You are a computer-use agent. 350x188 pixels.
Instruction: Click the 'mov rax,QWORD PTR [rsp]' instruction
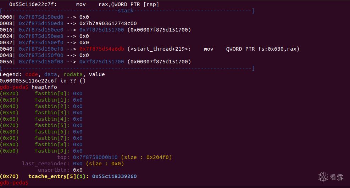(x=117, y=4)
